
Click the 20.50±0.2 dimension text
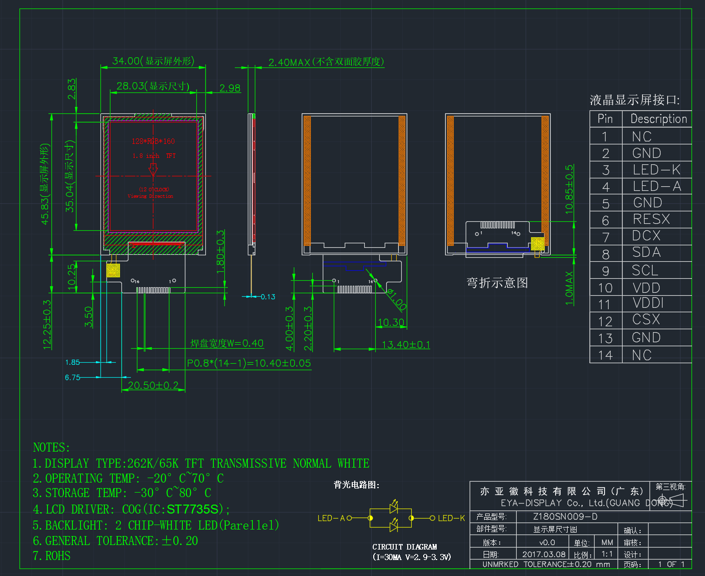(x=152, y=385)
